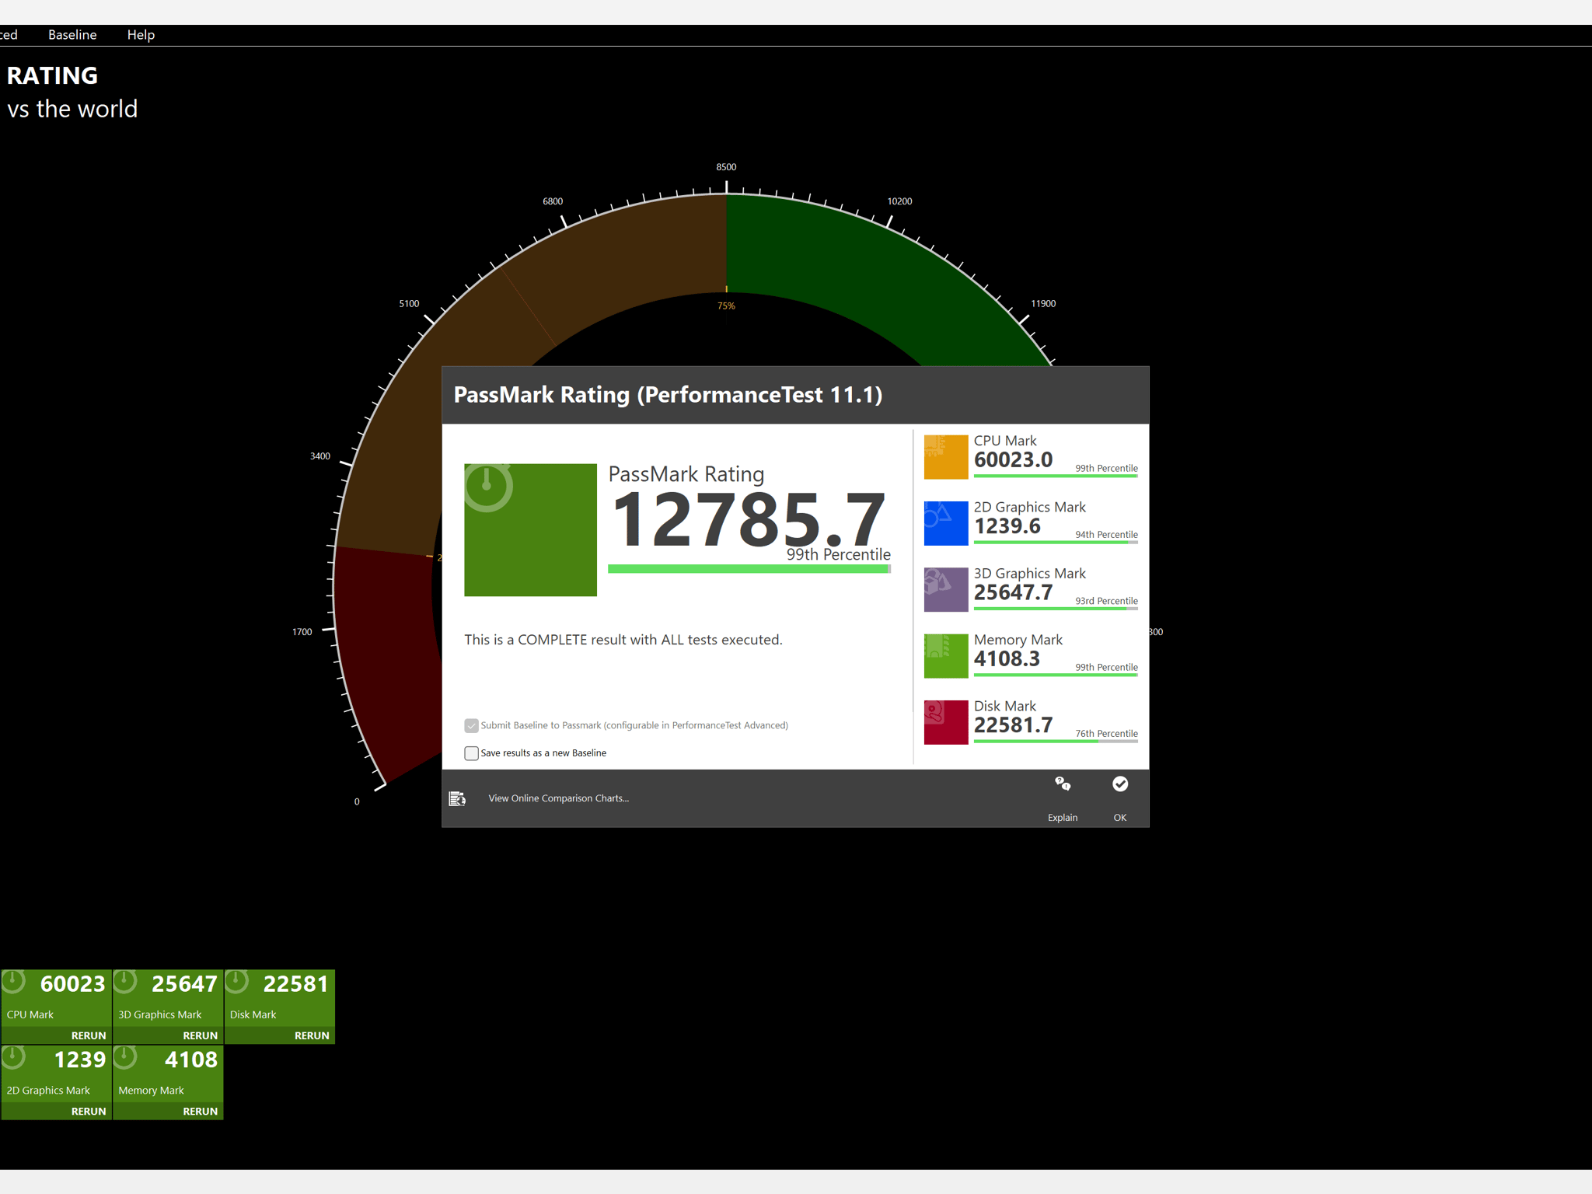Click the COMPLETE result status message
This screenshot has height=1194, width=1592.
pyautogui.click(x=623, y=640)
